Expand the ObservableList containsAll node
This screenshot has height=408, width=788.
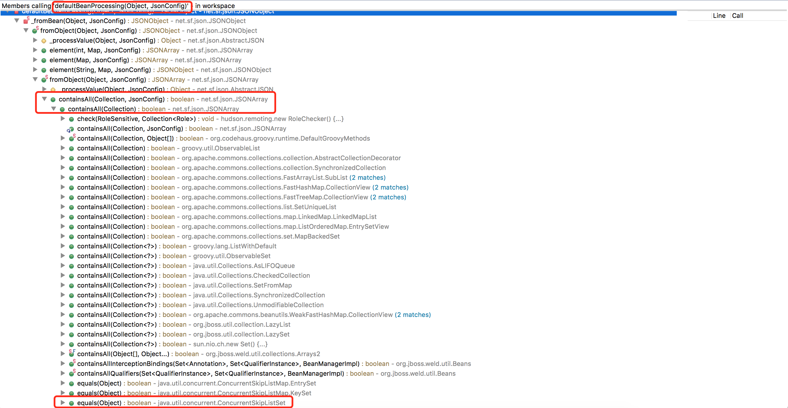(x=63, y=148)
